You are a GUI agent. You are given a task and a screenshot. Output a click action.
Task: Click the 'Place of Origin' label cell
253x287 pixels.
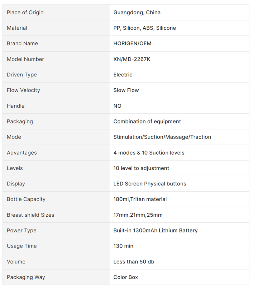(x=25, y=13)
